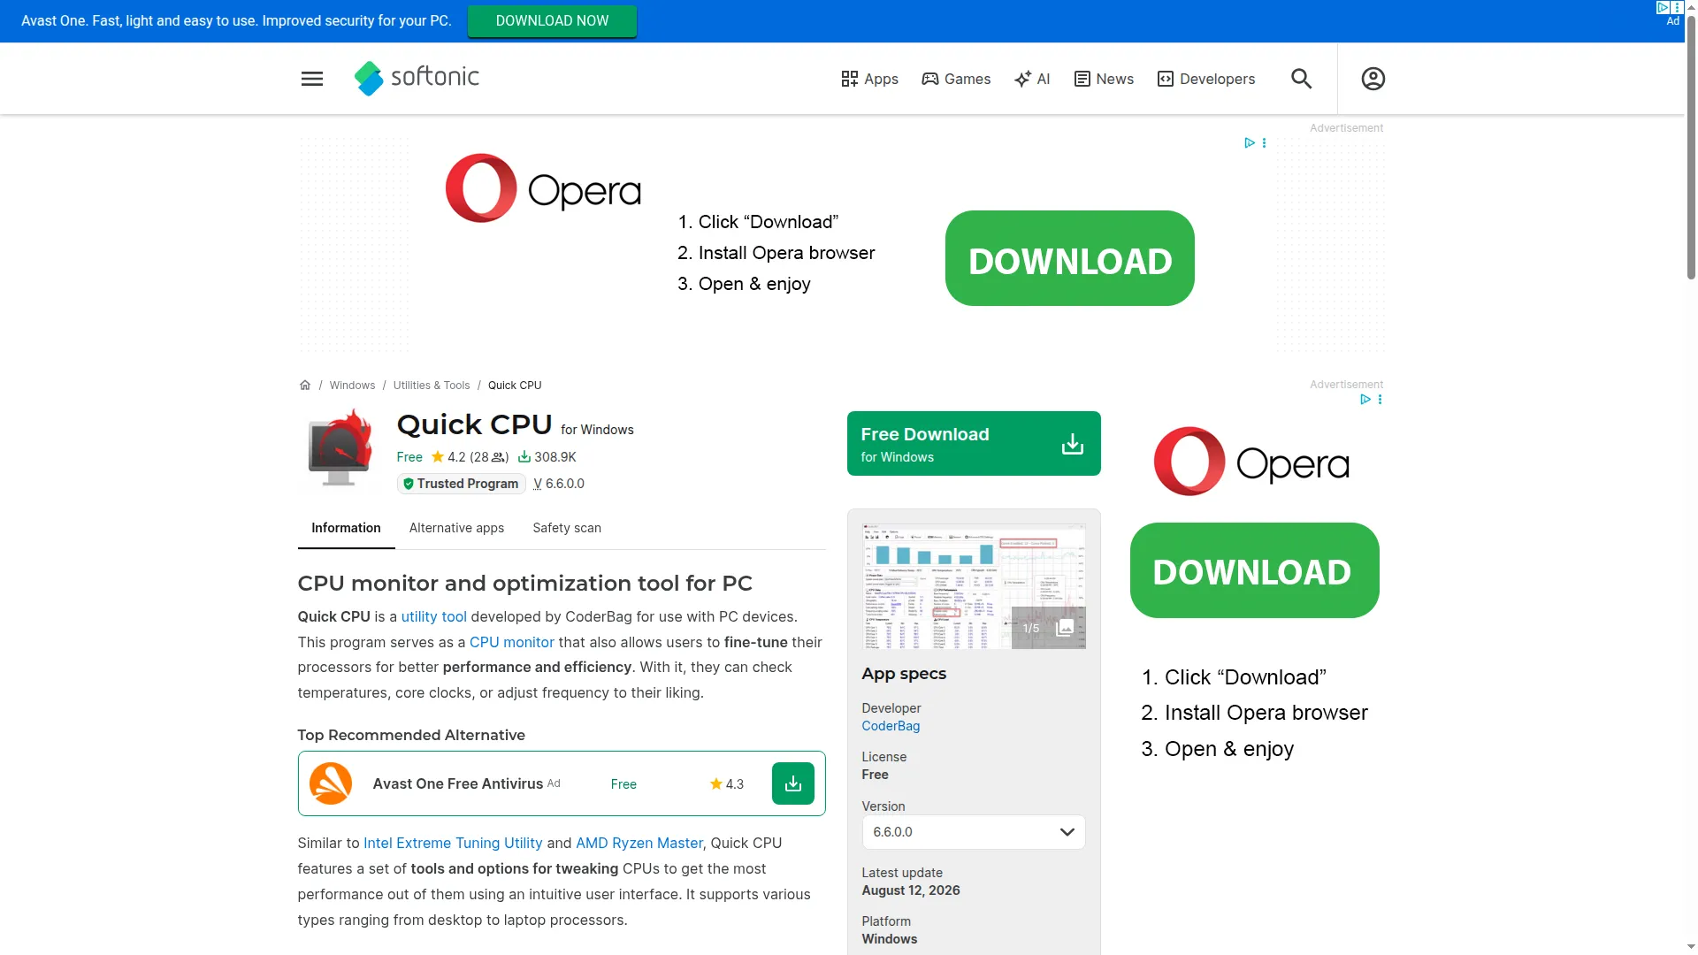
Task: Click the Opera logo in banner ad
Action: (543, 188)
